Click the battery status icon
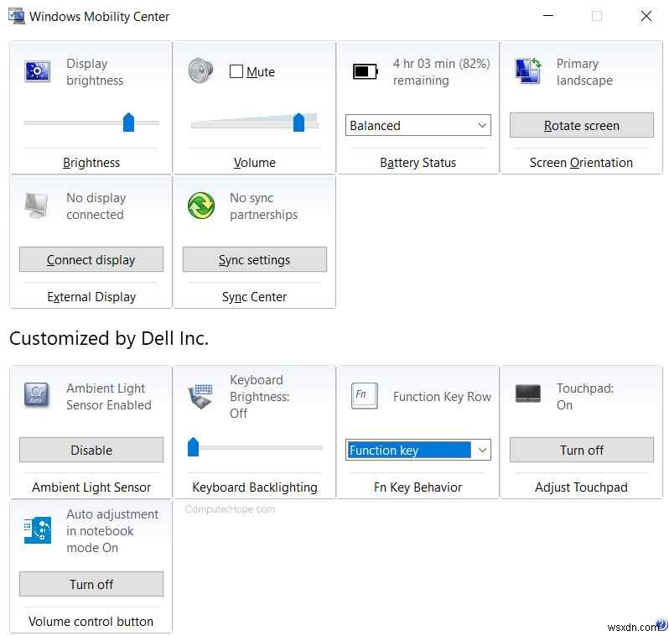This screenshot has width=669, height=636. coord(366,71)
